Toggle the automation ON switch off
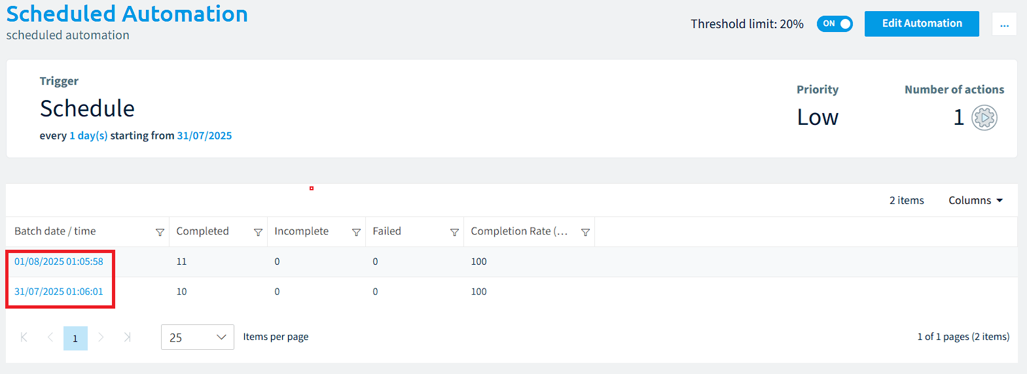This screenshot has height=374, width=1027. [835, 24]
